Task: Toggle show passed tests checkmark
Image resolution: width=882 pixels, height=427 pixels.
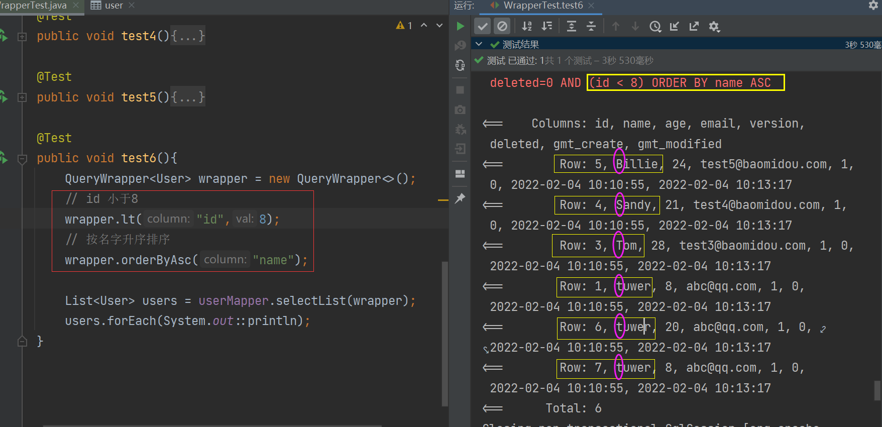Action: point(483,26)
